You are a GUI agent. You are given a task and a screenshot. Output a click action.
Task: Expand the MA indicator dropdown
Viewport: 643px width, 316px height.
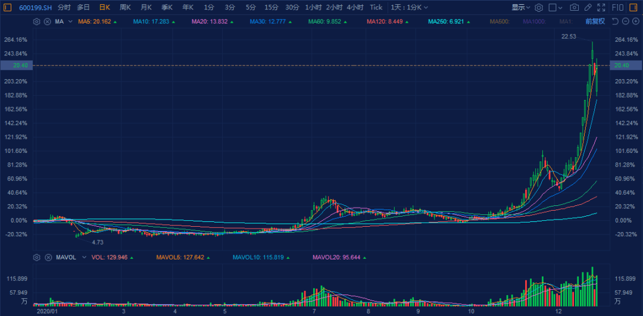click(70, 21)
